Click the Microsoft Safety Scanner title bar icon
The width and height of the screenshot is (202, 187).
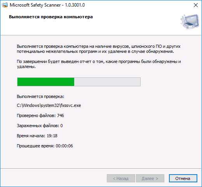[x=5, y=5]
